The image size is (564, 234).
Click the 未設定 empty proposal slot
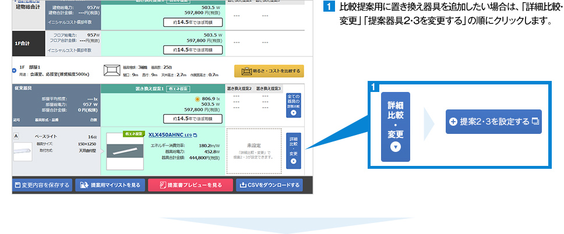pyautogui.click(x=252, y=151)
